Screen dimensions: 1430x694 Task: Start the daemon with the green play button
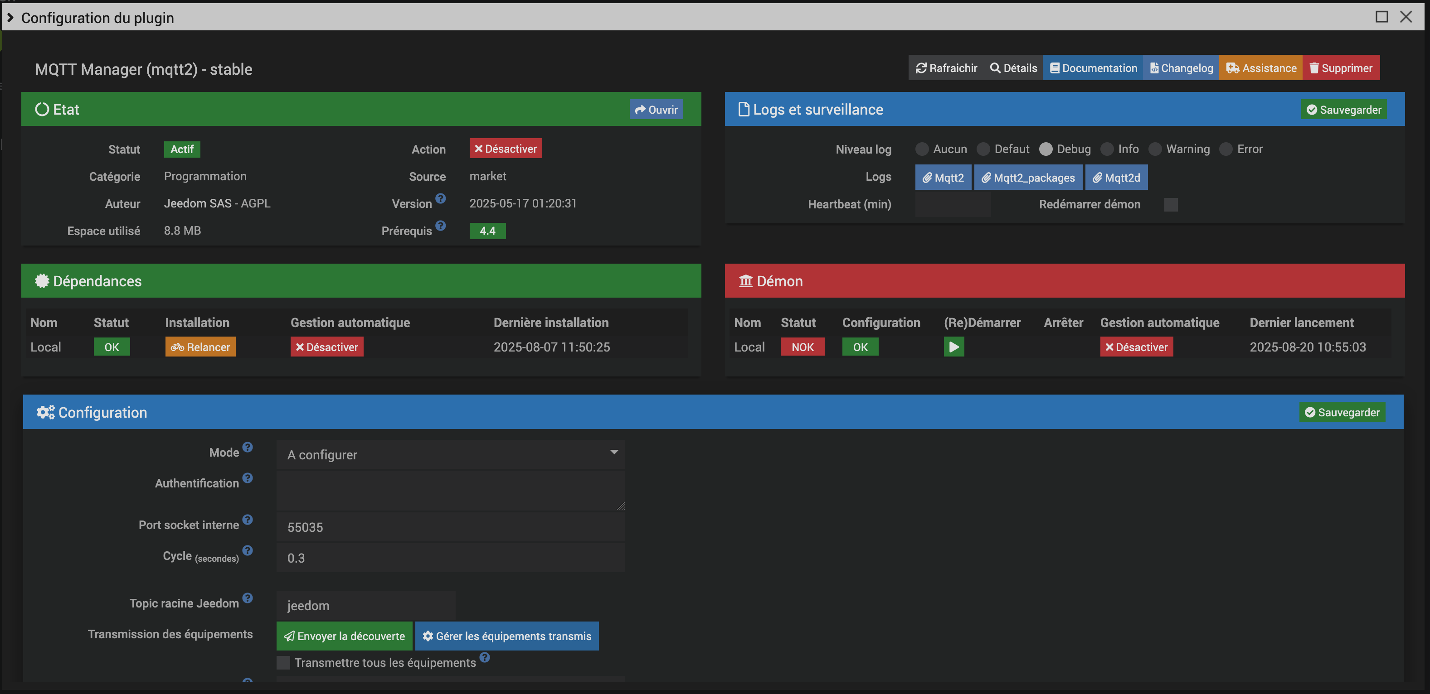953,347
